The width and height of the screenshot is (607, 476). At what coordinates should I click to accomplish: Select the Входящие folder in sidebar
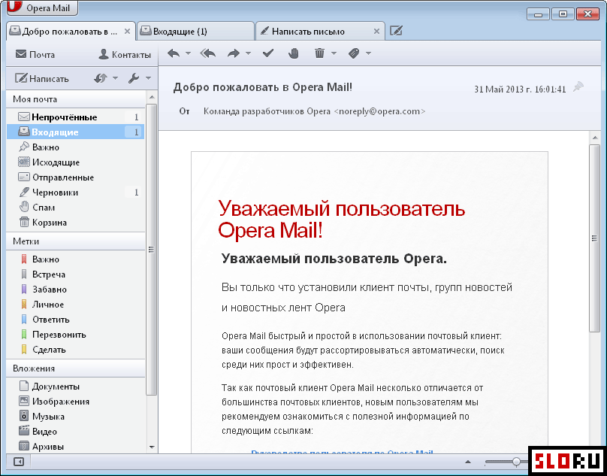(75, 132)
